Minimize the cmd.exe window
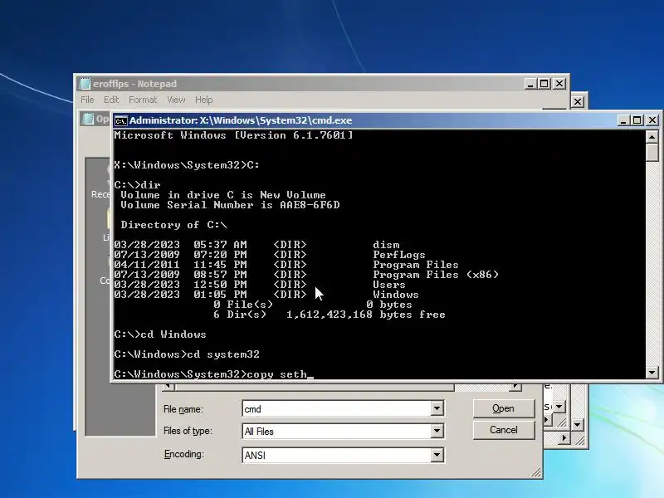The image size is (664, 498). tap(622, 120)
